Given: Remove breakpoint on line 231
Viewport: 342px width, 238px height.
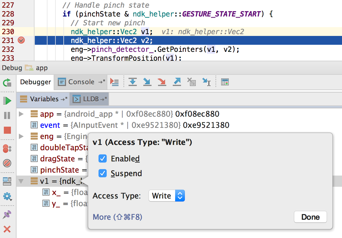Looking at the screenshot, I should click(x=21, y=40).
